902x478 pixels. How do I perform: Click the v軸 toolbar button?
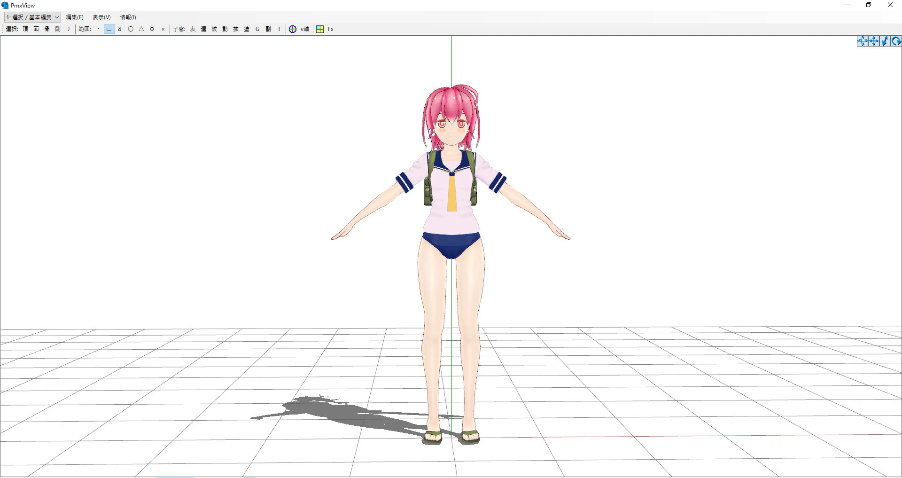pos(305,29)
